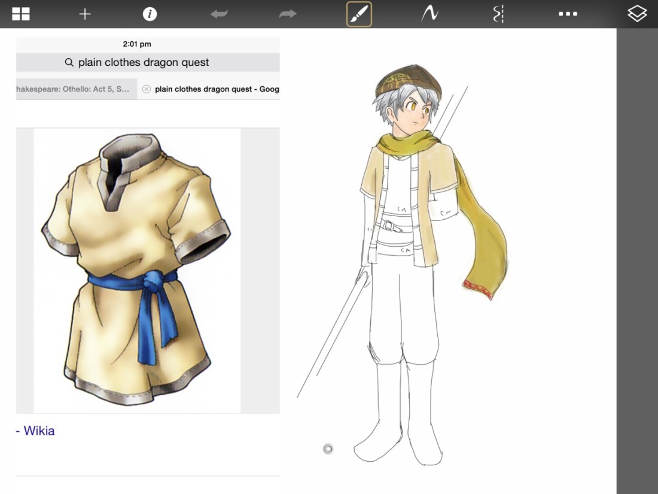The image size is (658, 494).
Task: Click the search field reading plain clothes dragon quest
Action: click(148, 62)
